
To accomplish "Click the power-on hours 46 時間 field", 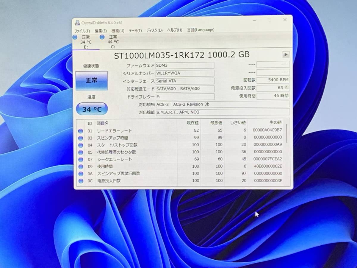I will tap(273, 96).
